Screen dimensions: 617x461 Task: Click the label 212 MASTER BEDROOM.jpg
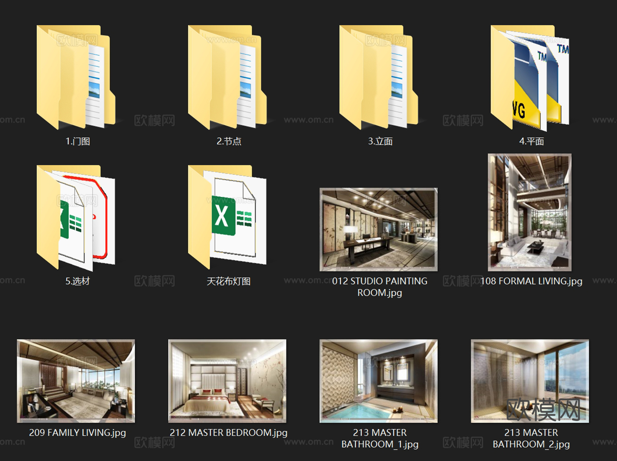[229, 433]
